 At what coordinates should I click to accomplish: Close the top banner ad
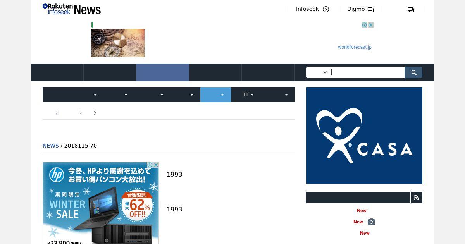click(370, 25)
